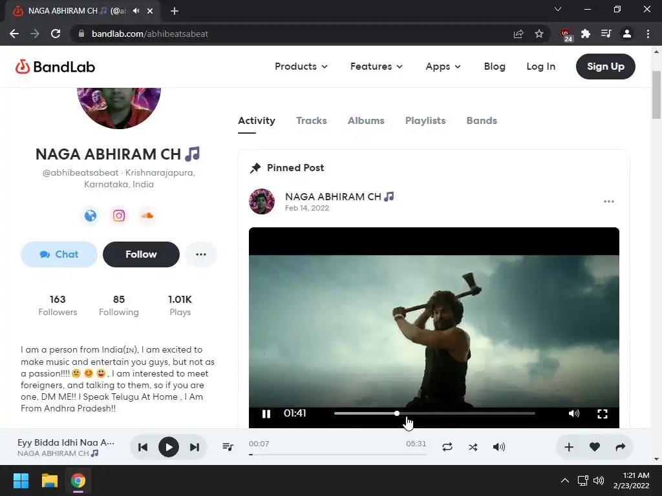
Task: Seek on the bottom player progress bar
Action: [x=337, y=455]
